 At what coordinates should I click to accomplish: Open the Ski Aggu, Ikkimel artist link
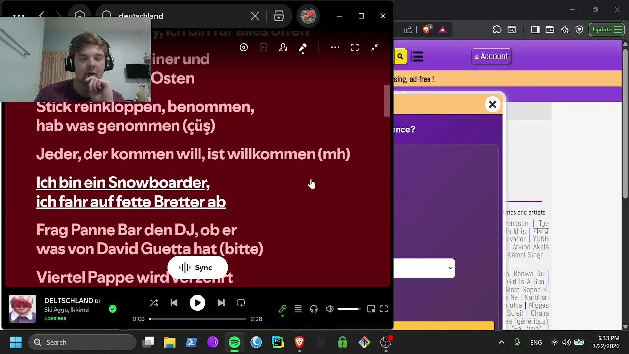[x=67, y=310]
